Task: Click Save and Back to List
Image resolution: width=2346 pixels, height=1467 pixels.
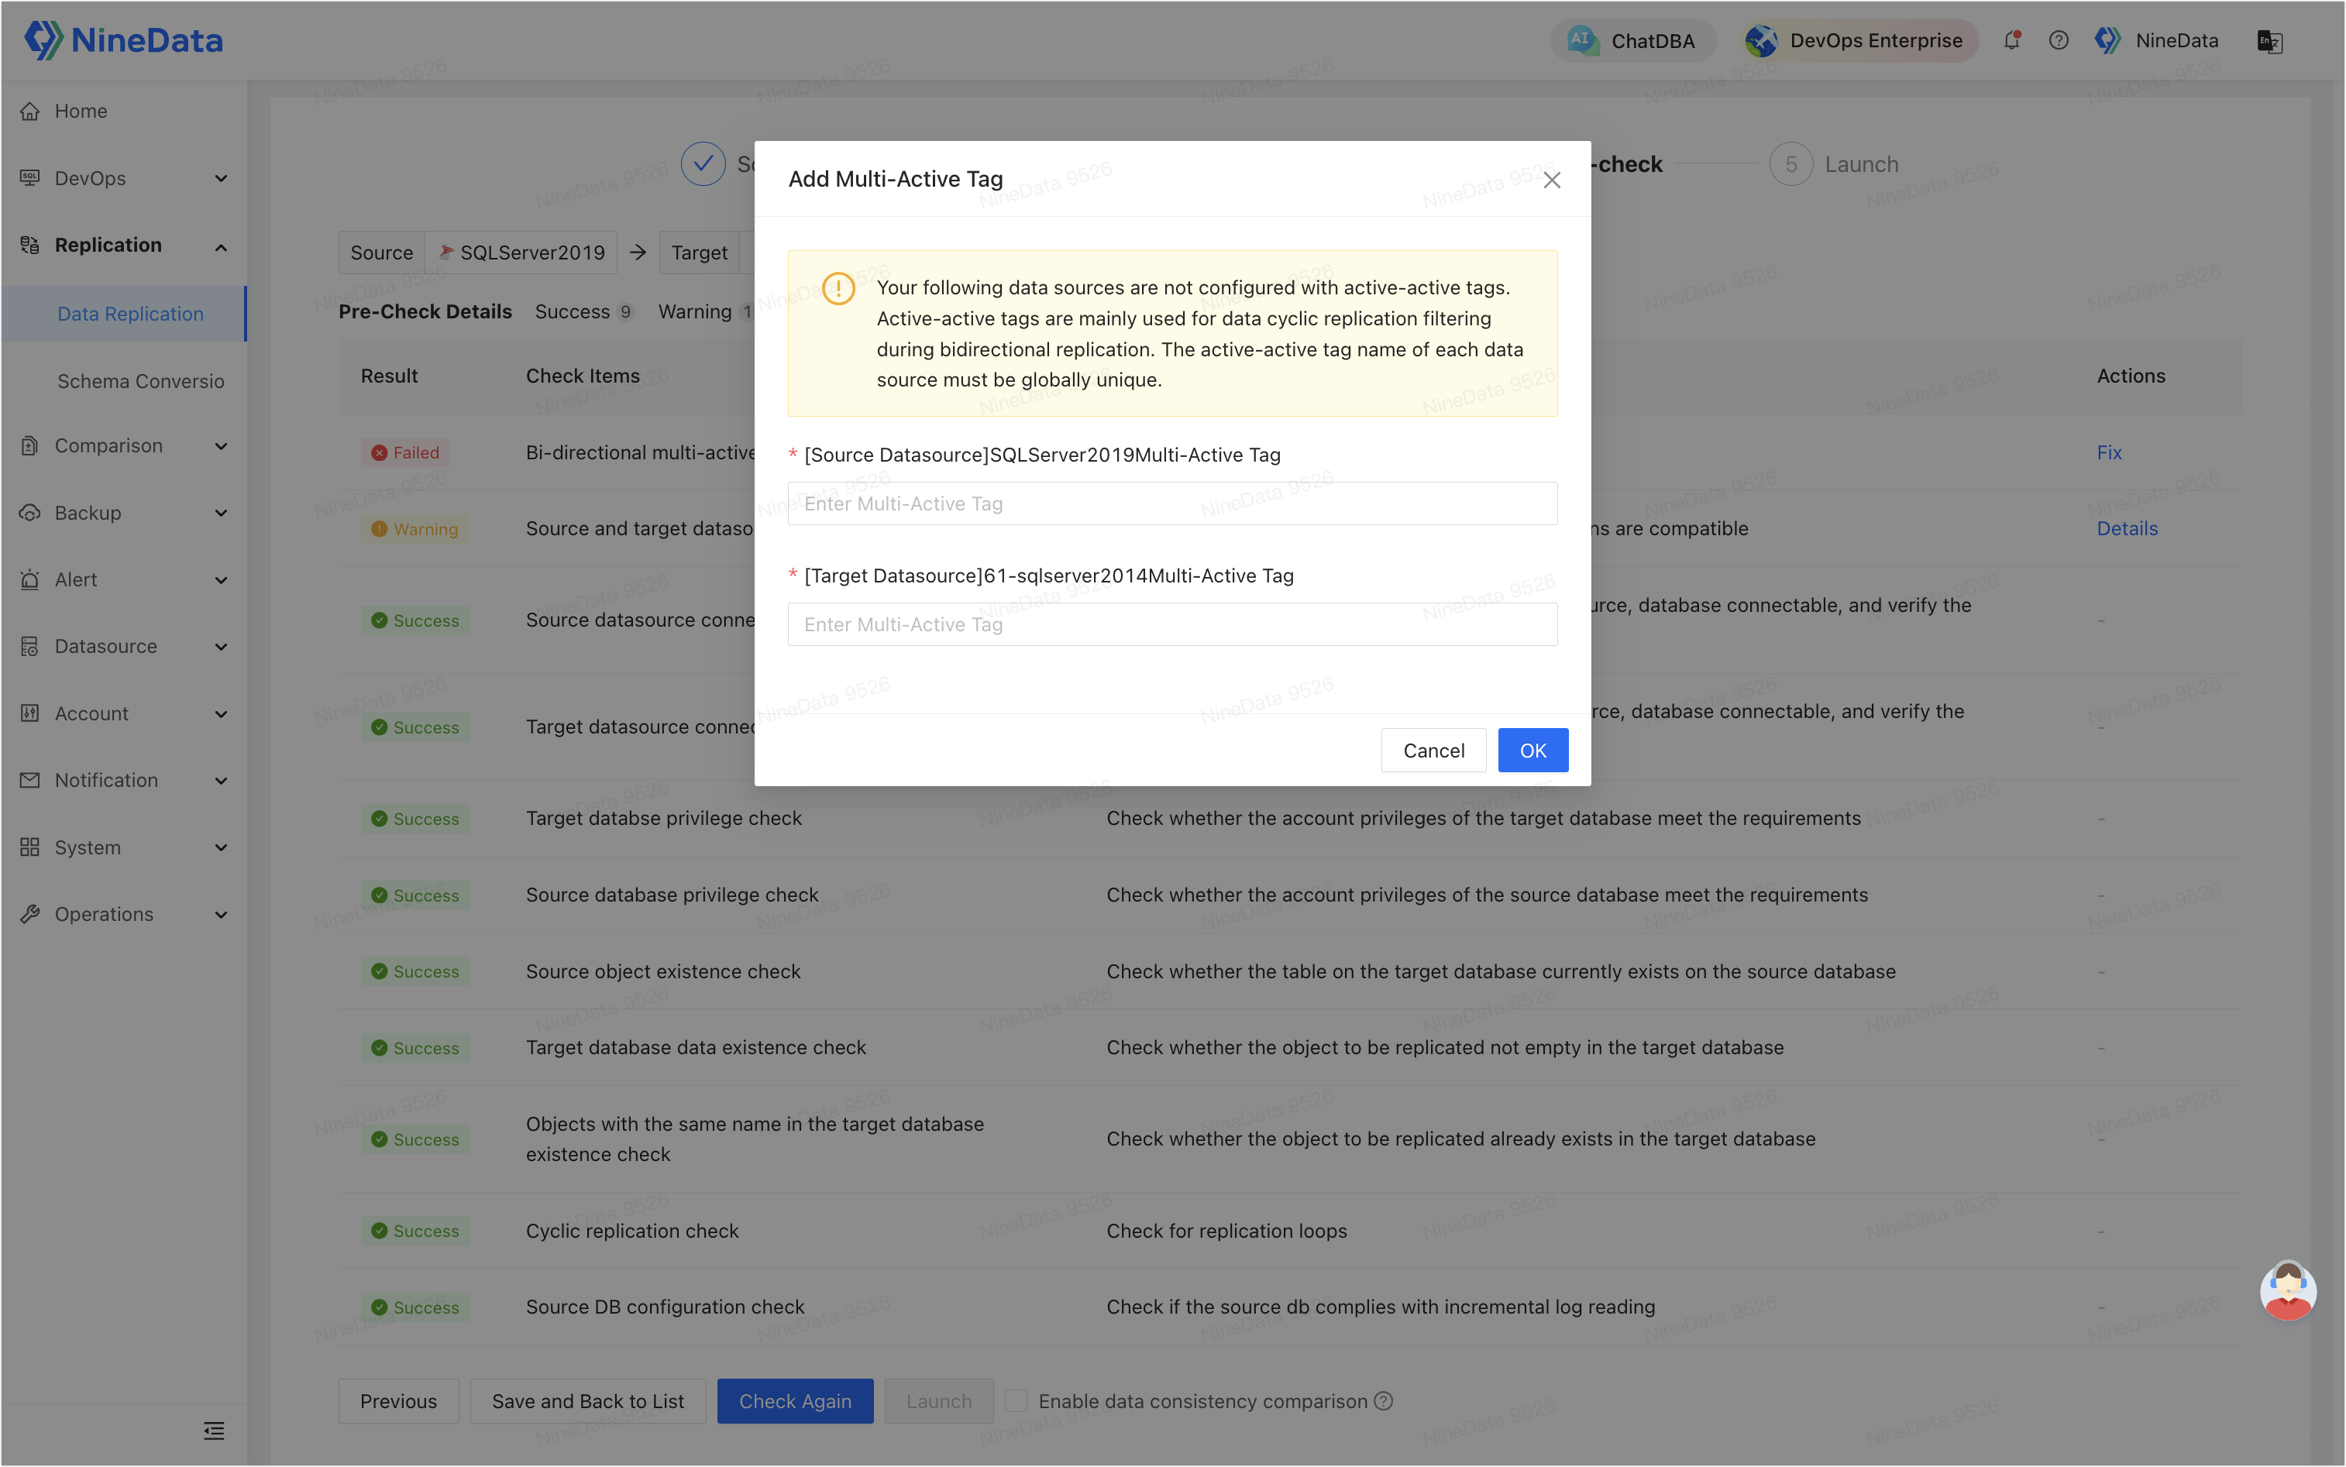Action: tap(588, 1401)
